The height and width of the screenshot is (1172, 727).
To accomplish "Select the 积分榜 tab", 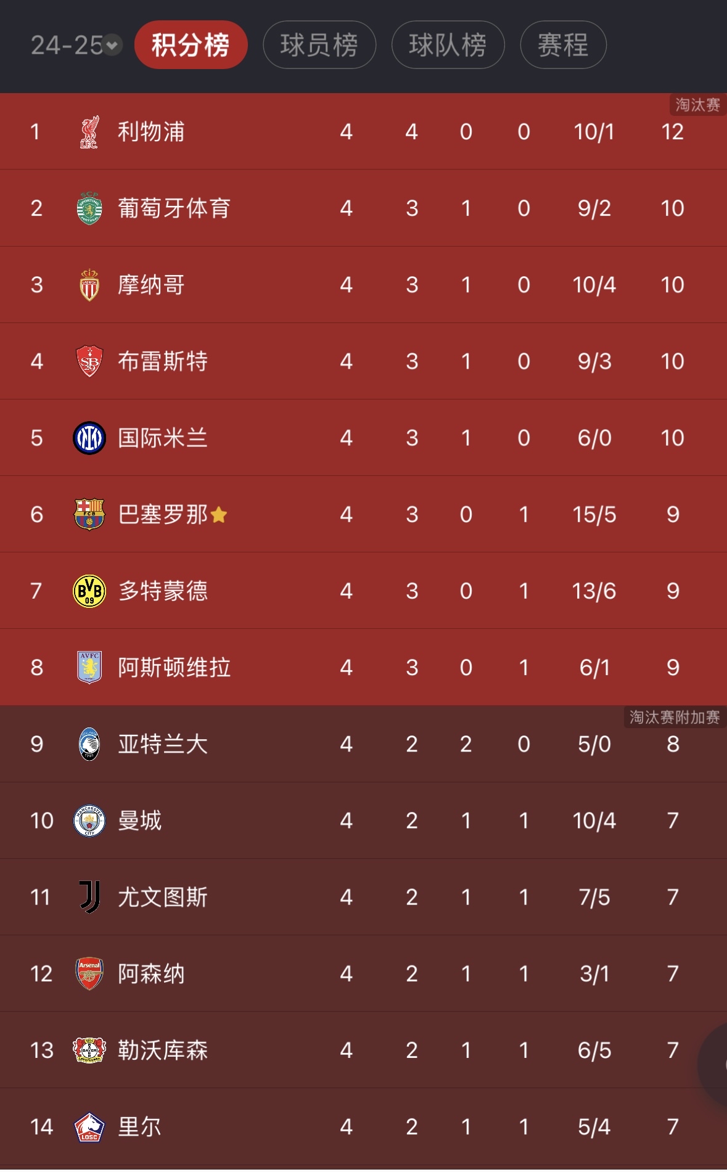I will coord(191,45).
